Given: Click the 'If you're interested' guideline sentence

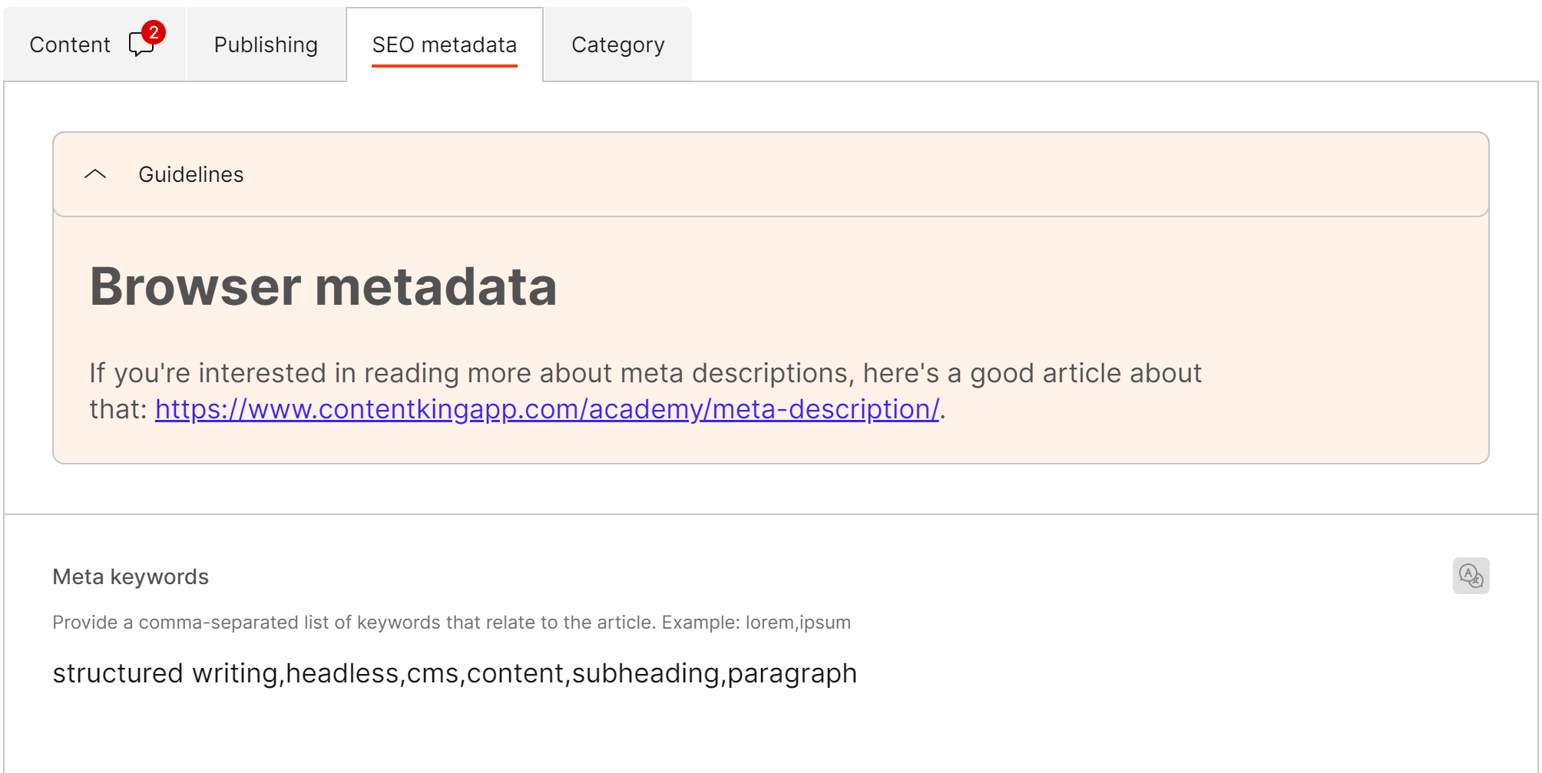Looking at the screenshot, I should [x=645, y=373].
